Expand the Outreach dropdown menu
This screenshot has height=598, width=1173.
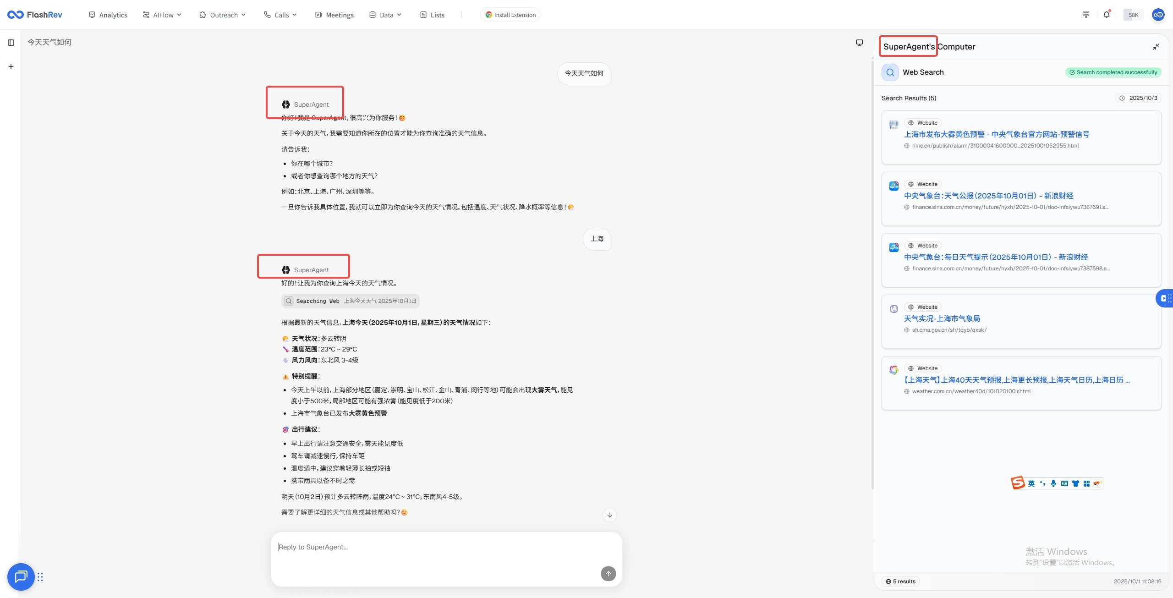223,15
